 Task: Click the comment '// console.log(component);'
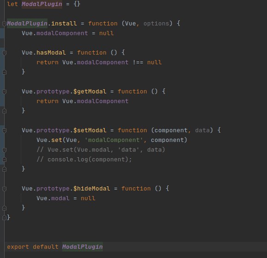[84, 160]
